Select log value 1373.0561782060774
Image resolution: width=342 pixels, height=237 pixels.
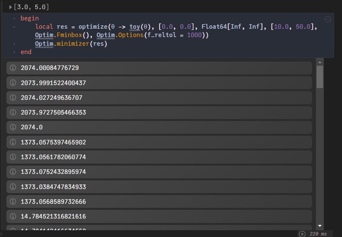tap(53, 157)
